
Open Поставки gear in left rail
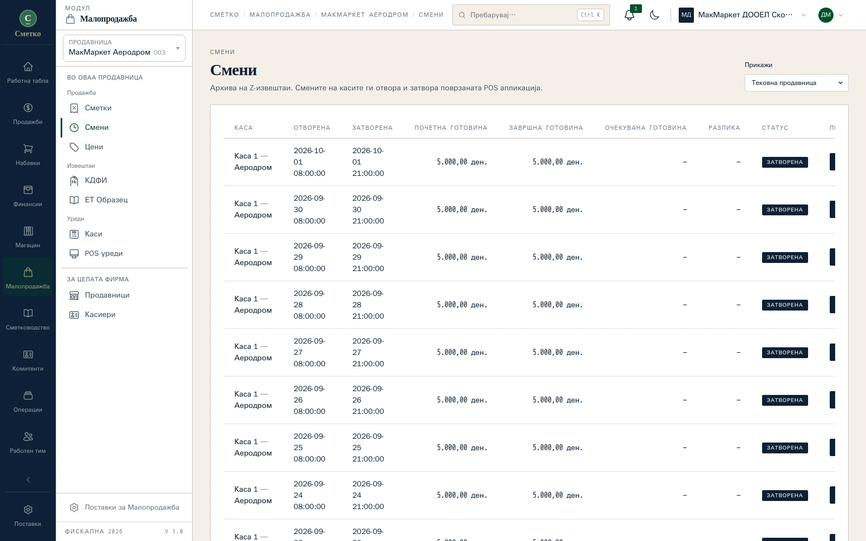coord(28,516)
